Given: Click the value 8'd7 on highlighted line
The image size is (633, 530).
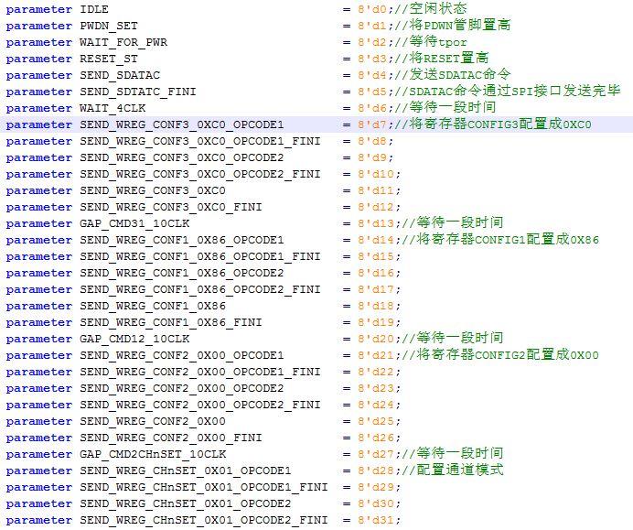Looking at the screenshot, I should [x=371, y=124].
